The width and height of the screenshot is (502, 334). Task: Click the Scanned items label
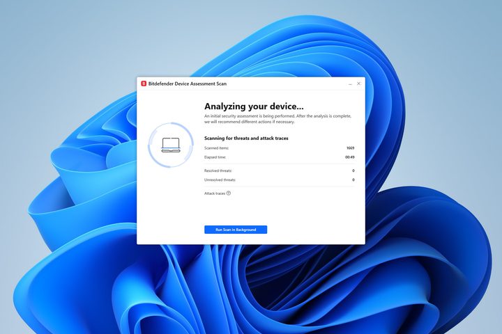[x=216, y=148]
